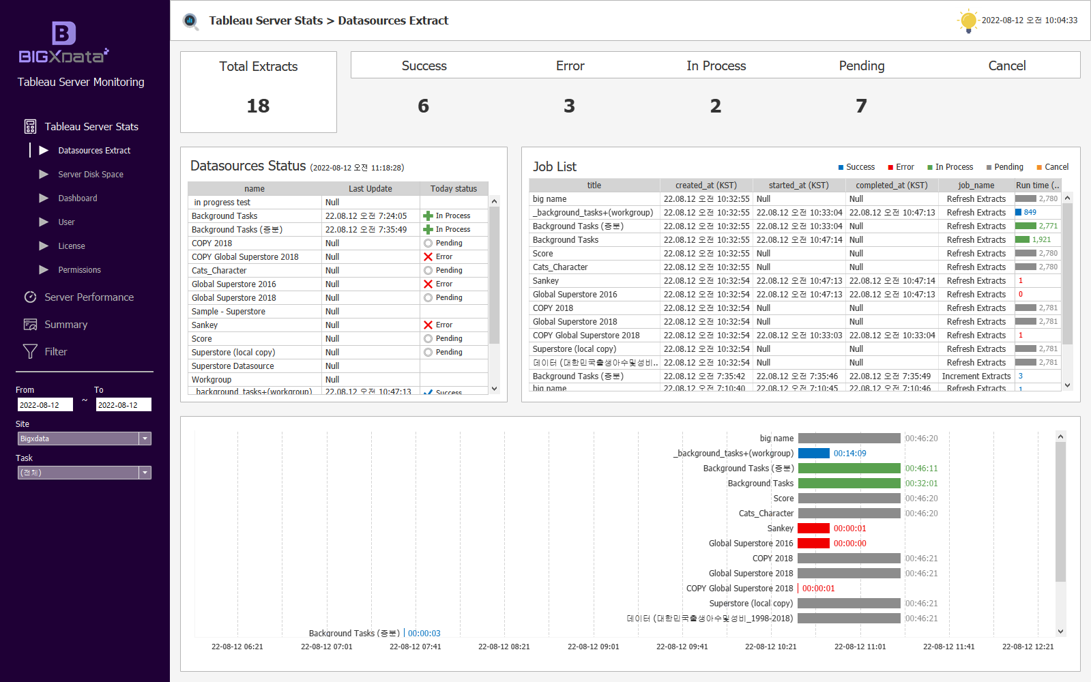Image resolution: width=1091 pixels, height=682 pixels.
Task: Go to the Dashboard page
Action: 78,198
